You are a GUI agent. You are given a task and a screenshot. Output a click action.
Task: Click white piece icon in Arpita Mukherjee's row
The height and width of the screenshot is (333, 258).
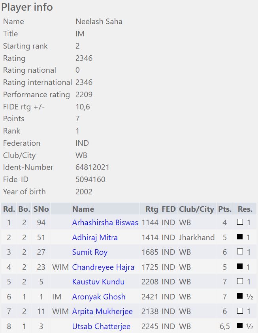(240, 311)
